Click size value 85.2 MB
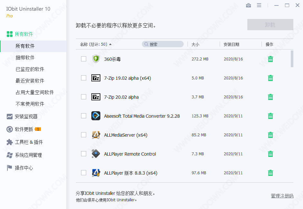Screen dimensions: 303x209 (199, 135)
